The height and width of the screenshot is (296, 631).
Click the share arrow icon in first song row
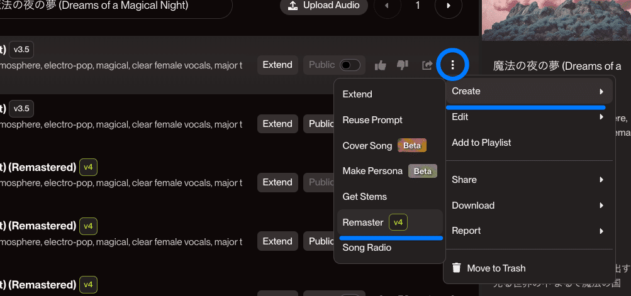pyautogui.click(x=427, y=65)
